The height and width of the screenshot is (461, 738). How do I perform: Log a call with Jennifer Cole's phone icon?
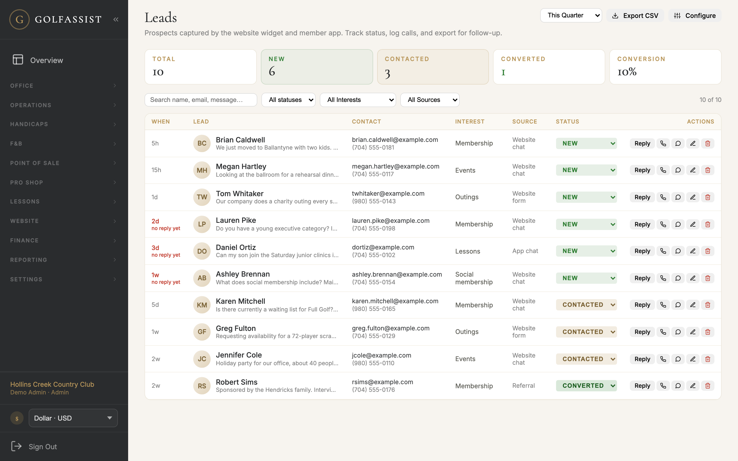[663, 359]
